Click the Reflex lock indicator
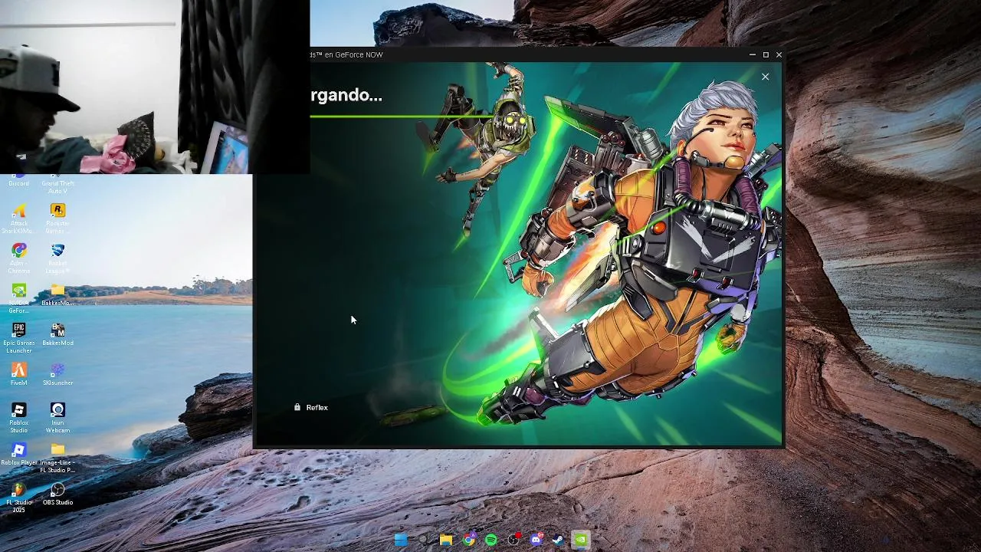The image size is (981, 552). [x=311, y=407]
